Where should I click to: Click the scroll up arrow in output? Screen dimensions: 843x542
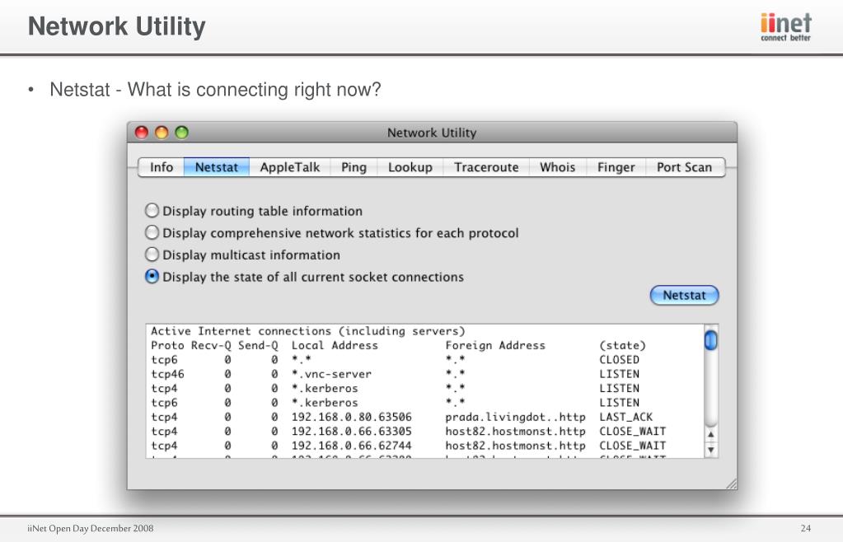tap(711, 435)
